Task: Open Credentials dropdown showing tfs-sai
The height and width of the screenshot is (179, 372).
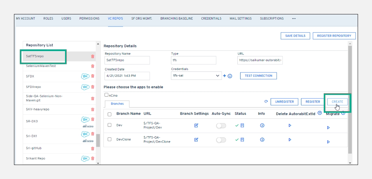Action: click(196, 76)
